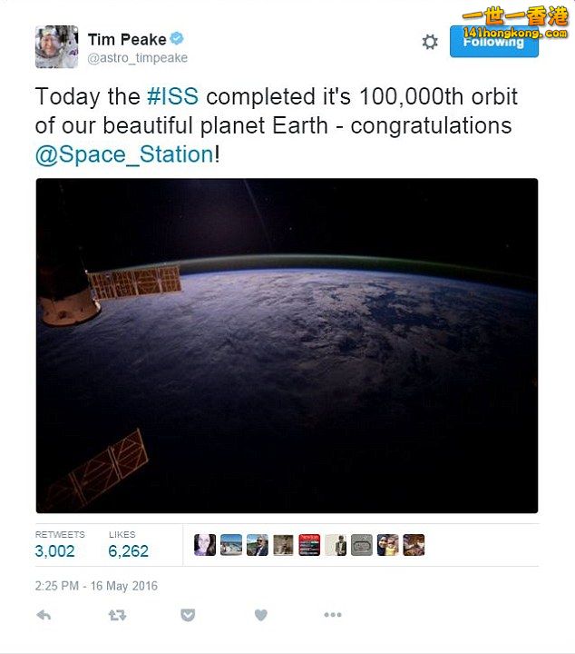
Task: Toggle the blue Following button
Action: [493, 42]
